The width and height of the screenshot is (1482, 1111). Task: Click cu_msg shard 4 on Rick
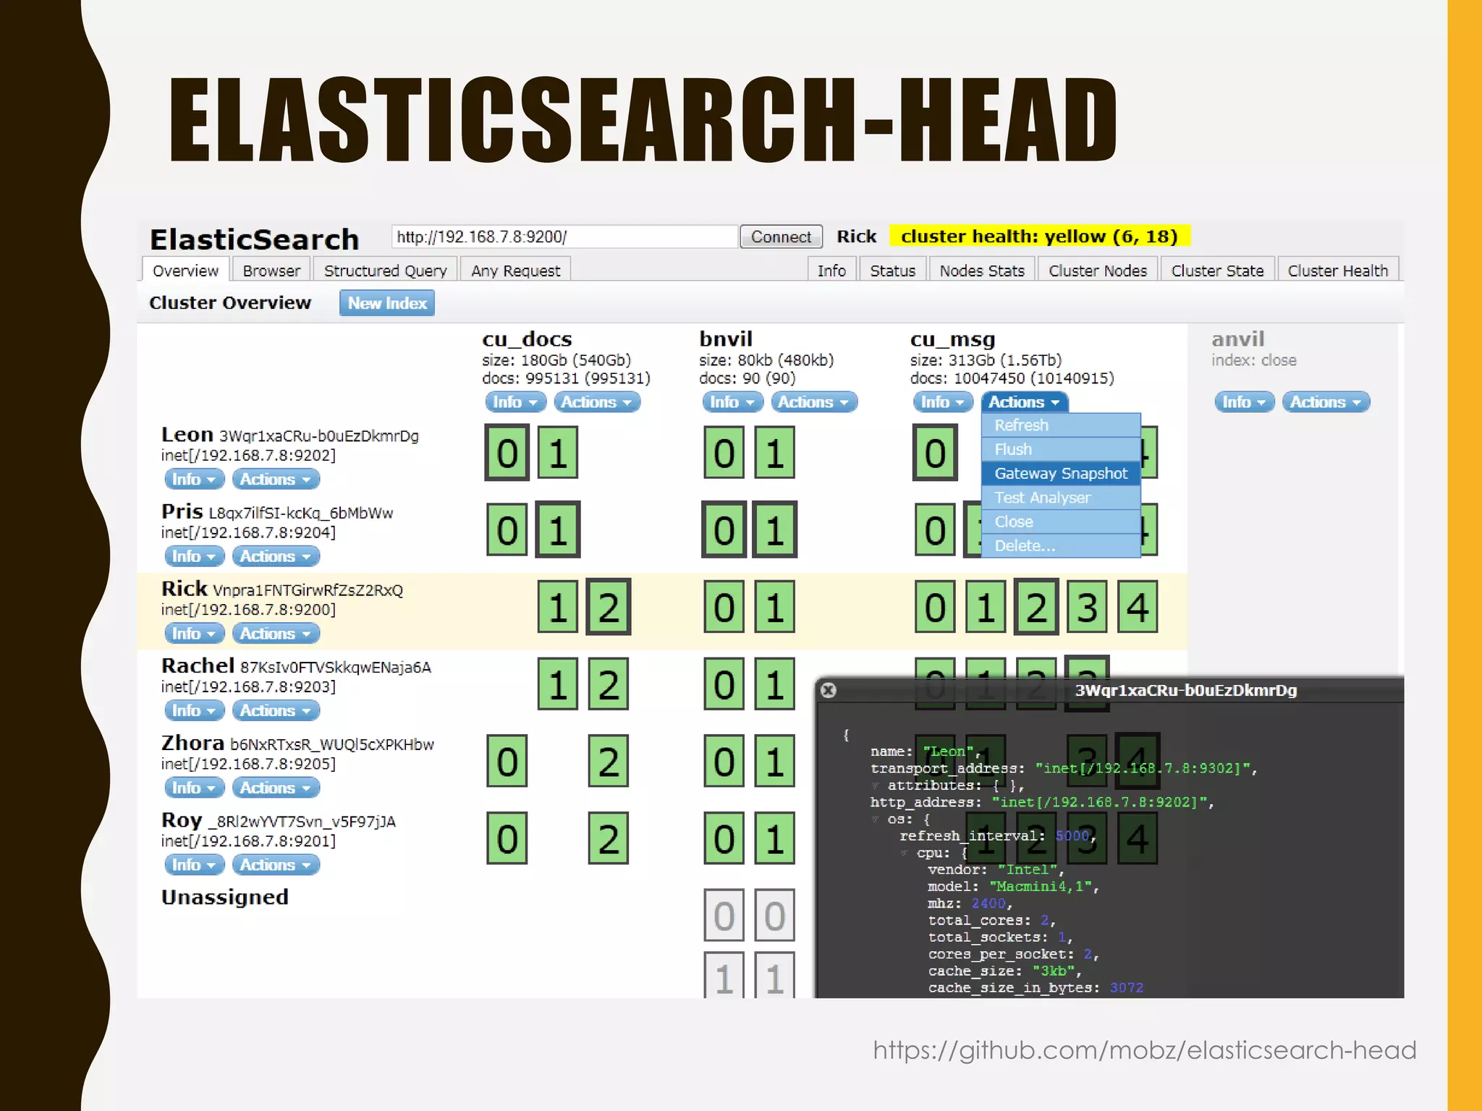pos(1138,607)
